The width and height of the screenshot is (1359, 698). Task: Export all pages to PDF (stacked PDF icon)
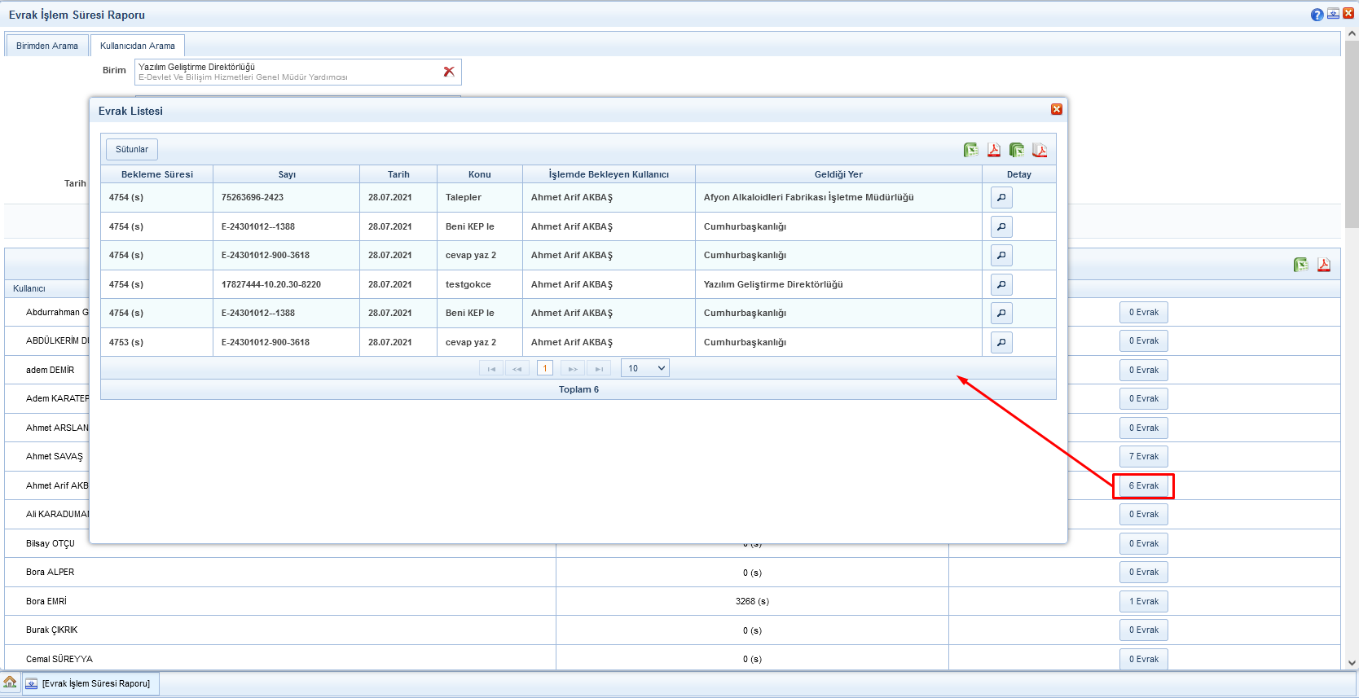[1040, 150]
